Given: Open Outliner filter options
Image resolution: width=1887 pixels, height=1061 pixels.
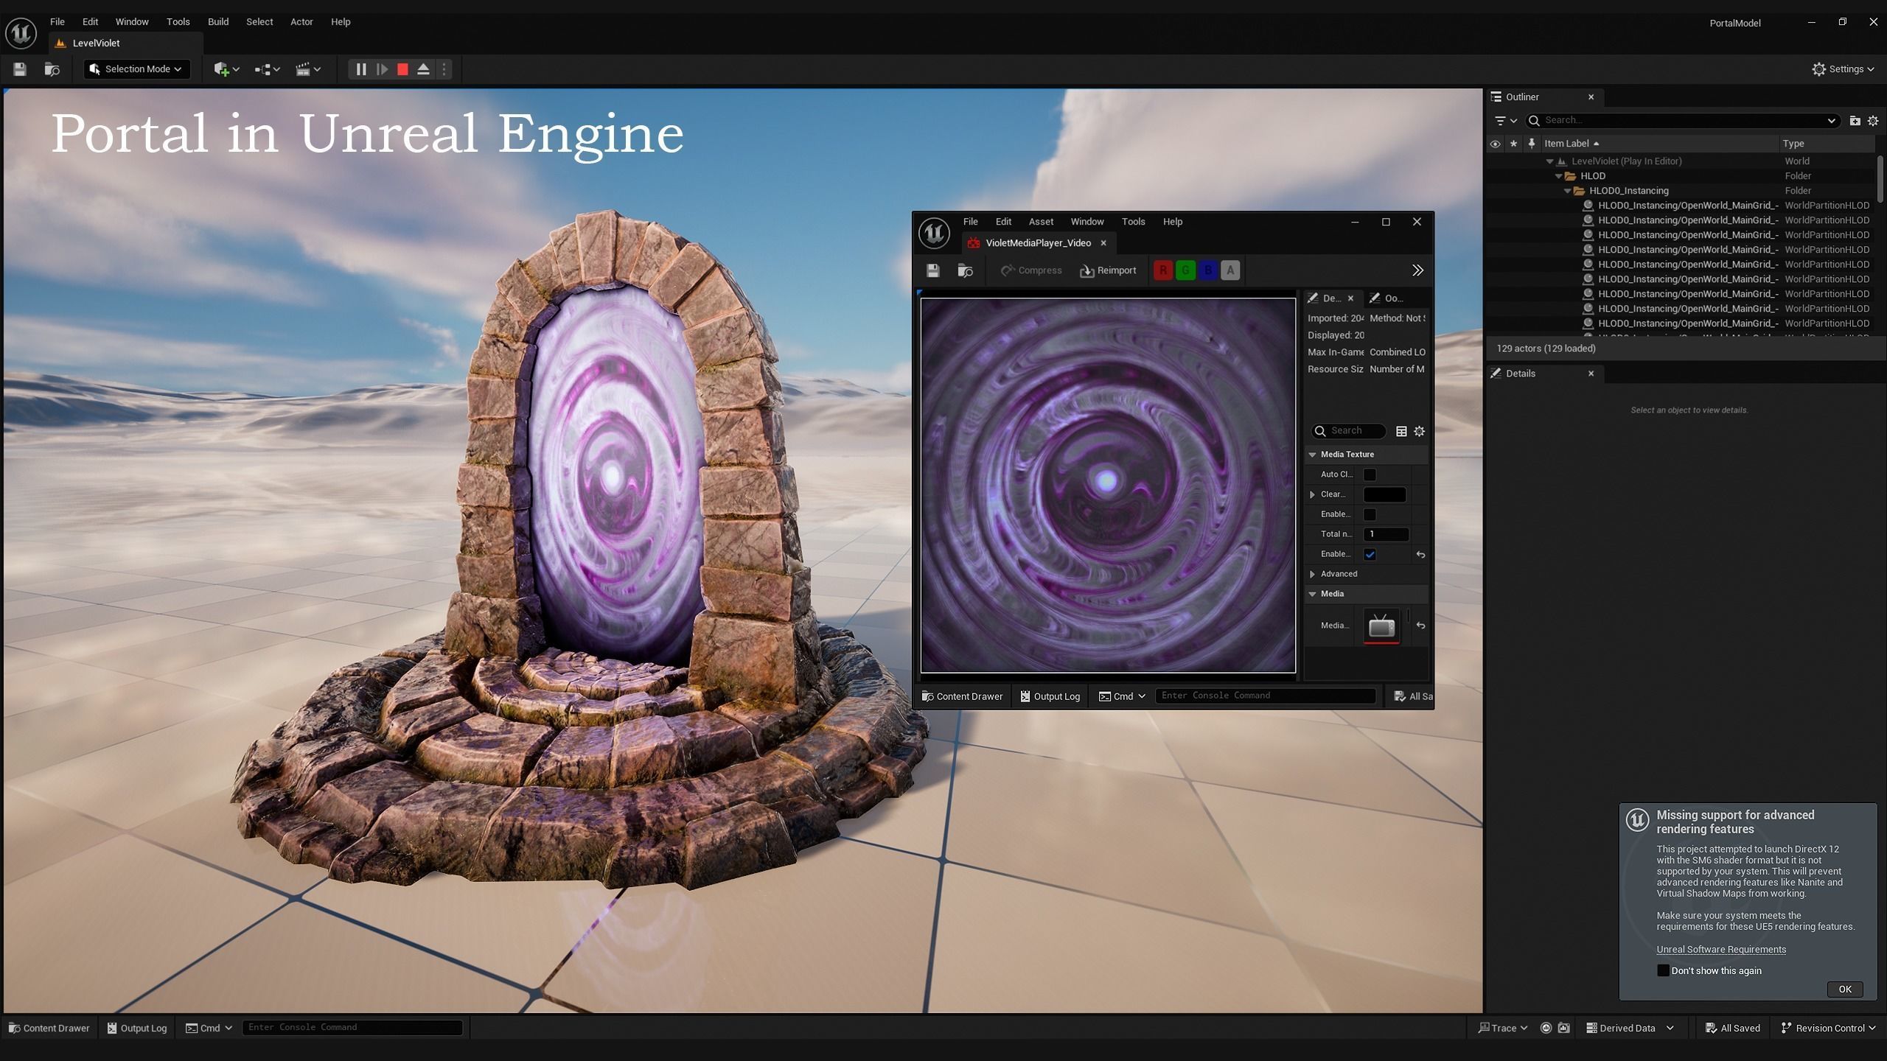Looking at the screenshot, I should 1504,120.
